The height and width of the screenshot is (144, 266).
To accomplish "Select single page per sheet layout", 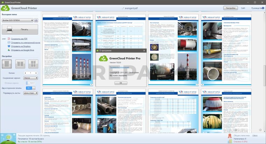I will point(7,64).
